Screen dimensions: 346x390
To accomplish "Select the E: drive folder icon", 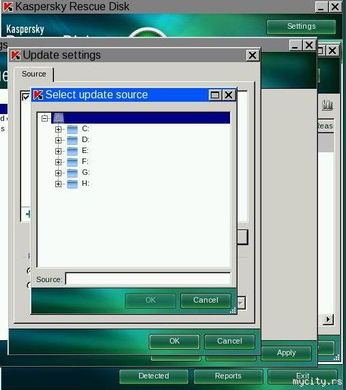I will click(72, 151).
